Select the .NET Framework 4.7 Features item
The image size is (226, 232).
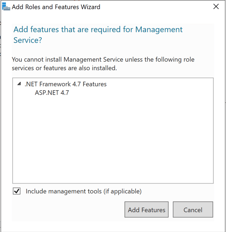(x=65, y=84)
